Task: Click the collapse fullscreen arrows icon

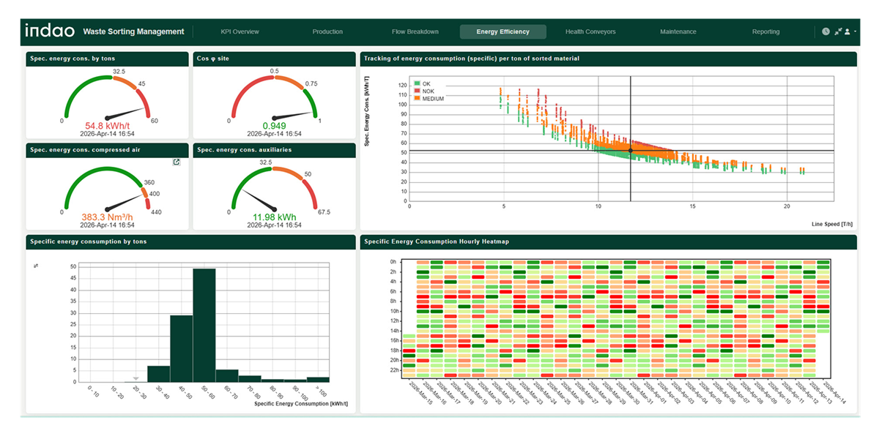Action: tap(838, 31)
